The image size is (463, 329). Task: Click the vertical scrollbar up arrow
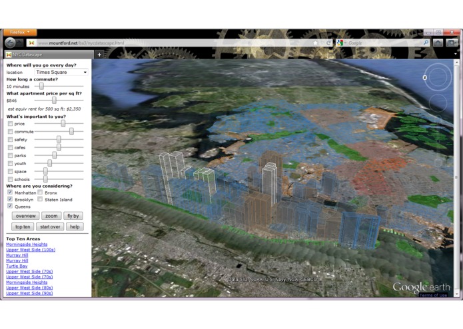point(457,63)
